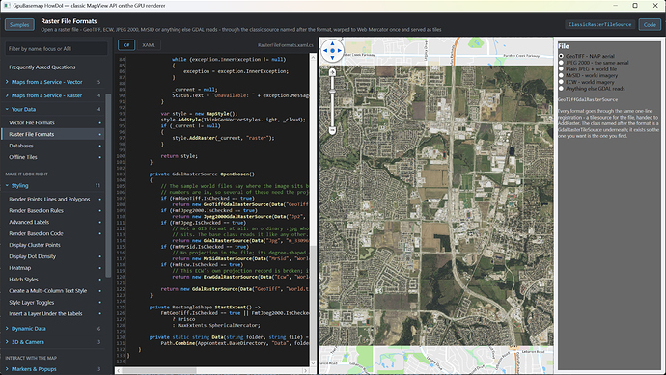Click the ClassicRasterTileSource tag

pos(599,25)
